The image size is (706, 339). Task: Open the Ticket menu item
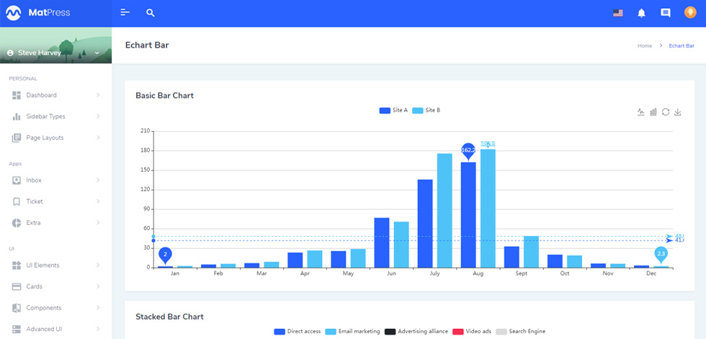(56, 202)
